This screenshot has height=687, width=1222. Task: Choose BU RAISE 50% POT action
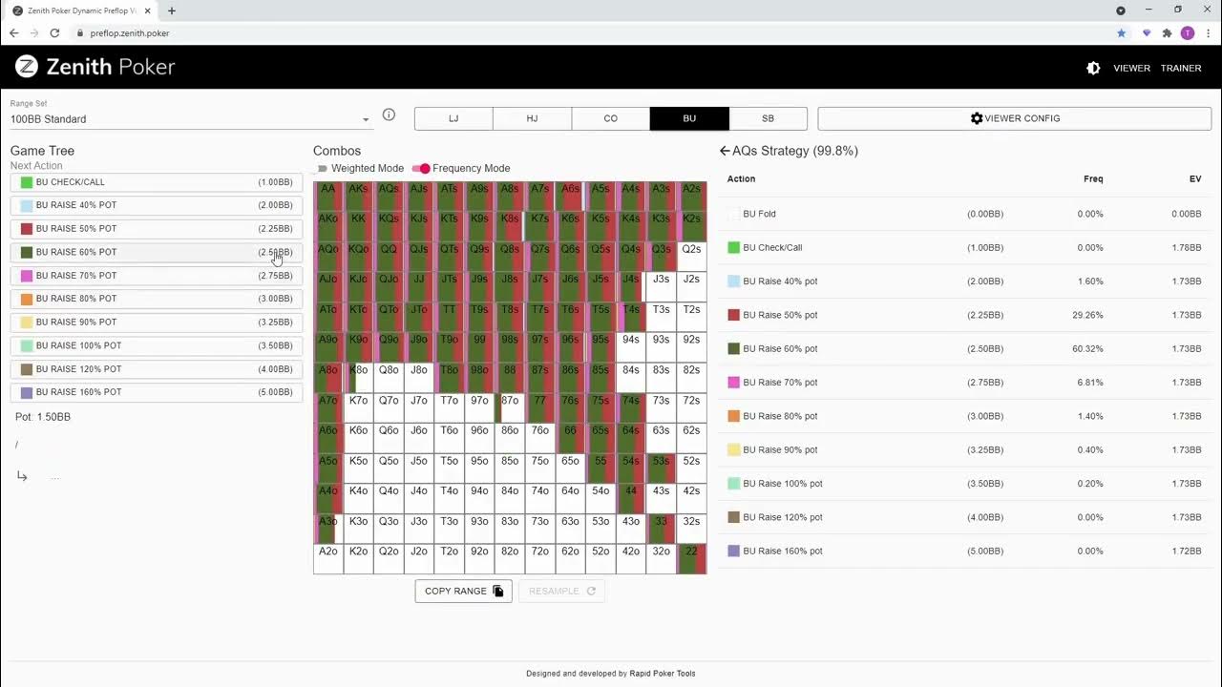coord(157,229)
